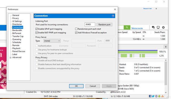Select Connection in preferences tree

click(x=18, y=27)
